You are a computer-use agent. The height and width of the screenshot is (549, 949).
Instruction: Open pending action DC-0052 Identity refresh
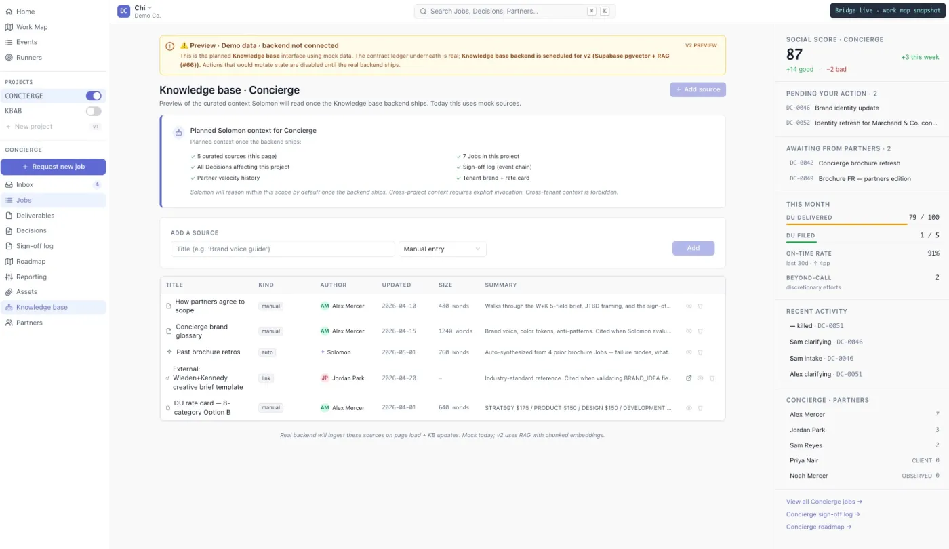[x=863, y=123]
